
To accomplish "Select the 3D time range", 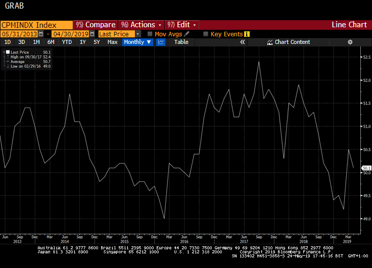I will tap(22, 42).
